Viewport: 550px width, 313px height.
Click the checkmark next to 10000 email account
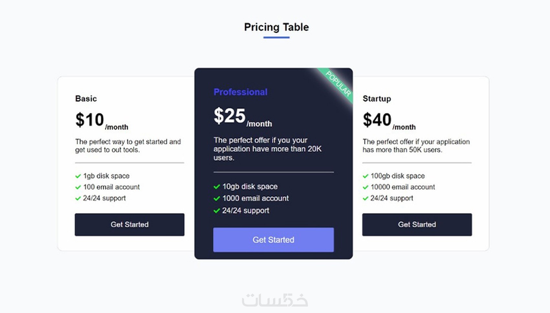pyautogui.click(x=366, y=187)
